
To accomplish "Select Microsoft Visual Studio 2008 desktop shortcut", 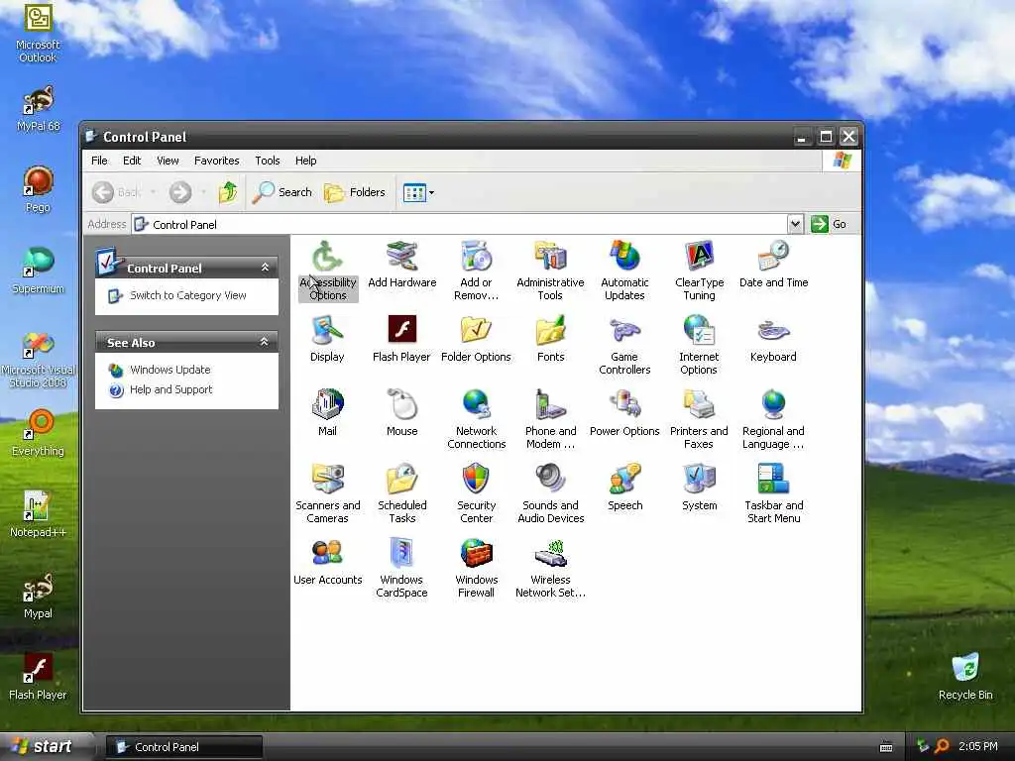I will (x=38, y=360).
